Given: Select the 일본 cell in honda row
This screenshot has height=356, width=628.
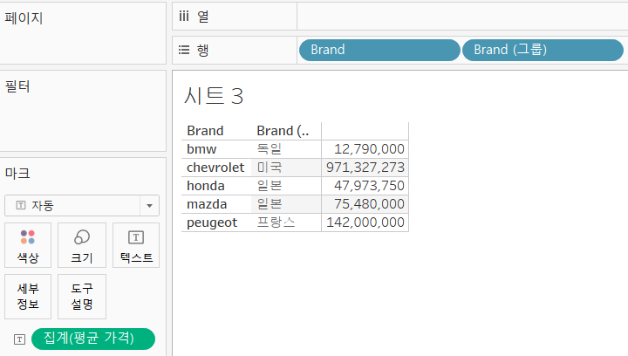Looking at the screenshot, I should pos(270,186).
